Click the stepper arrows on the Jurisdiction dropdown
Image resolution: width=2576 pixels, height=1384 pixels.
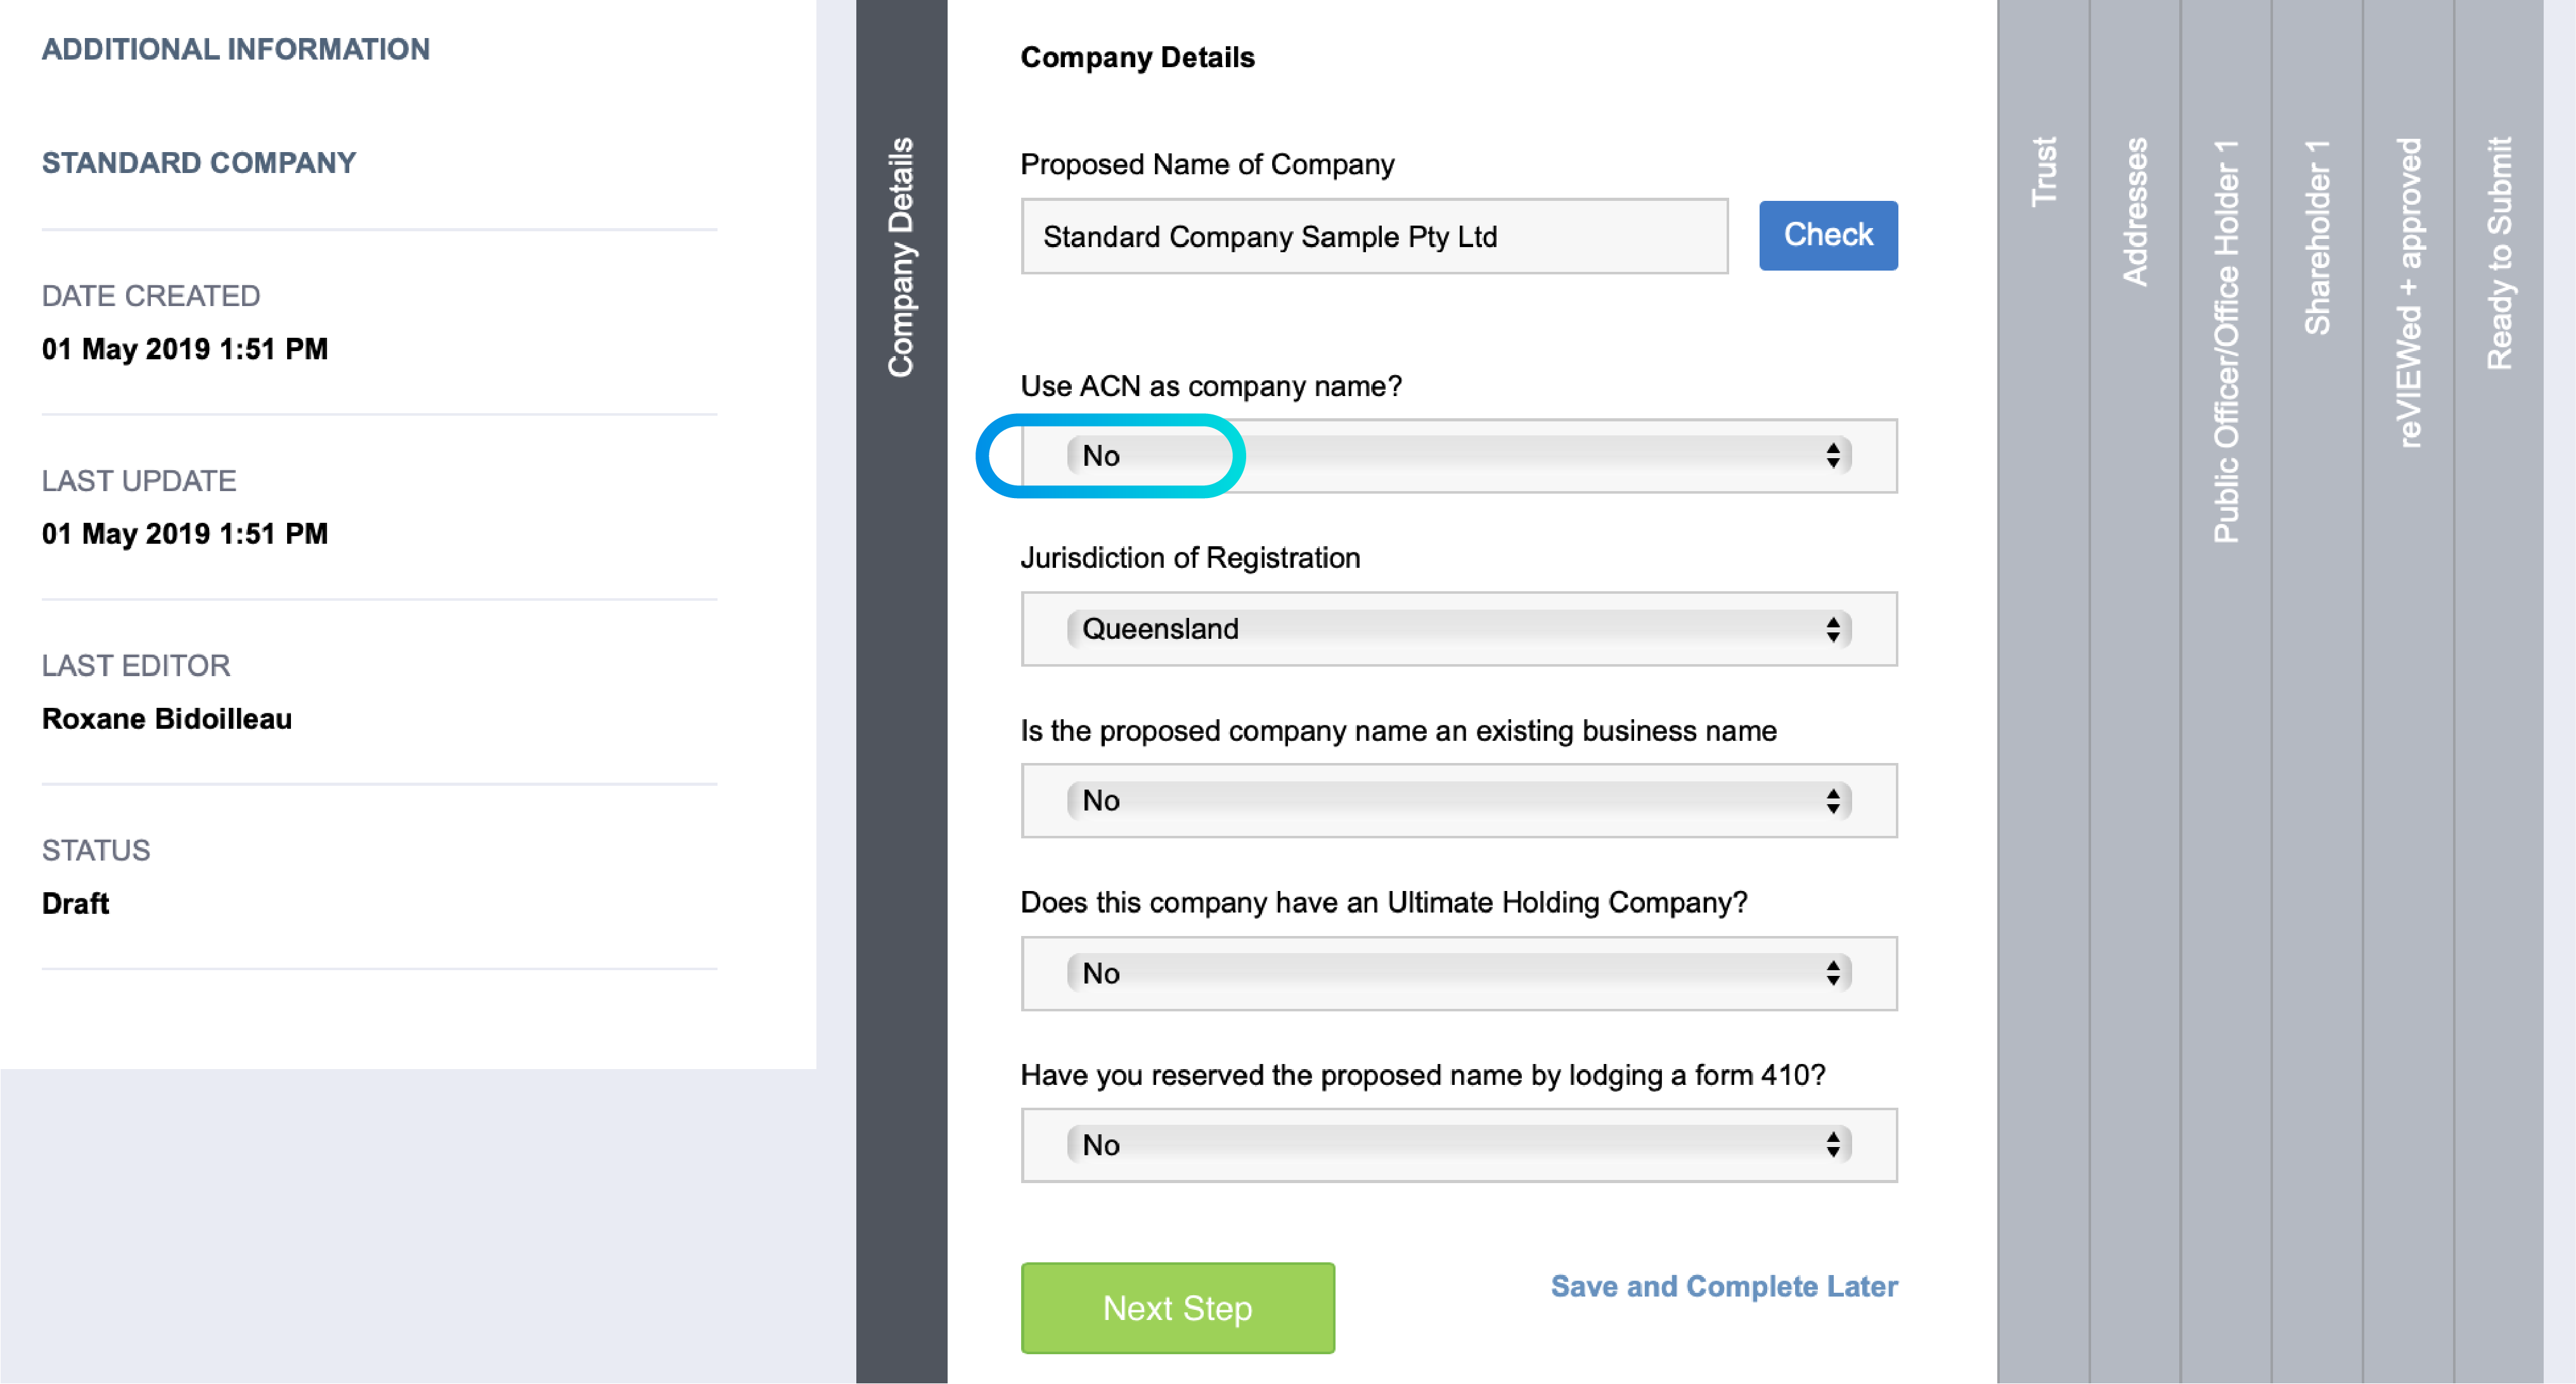(x=1832, y=629)
